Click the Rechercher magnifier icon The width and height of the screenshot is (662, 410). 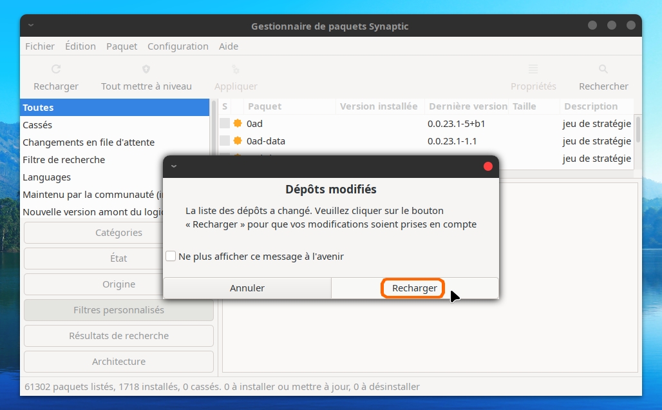tap(603, 69)
